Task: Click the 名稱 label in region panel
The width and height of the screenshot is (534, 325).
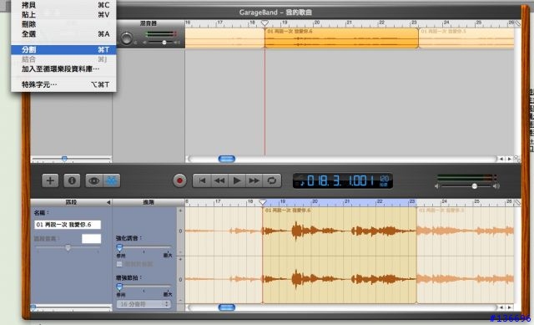Action: pyautogui.click(x=41, y=213)
